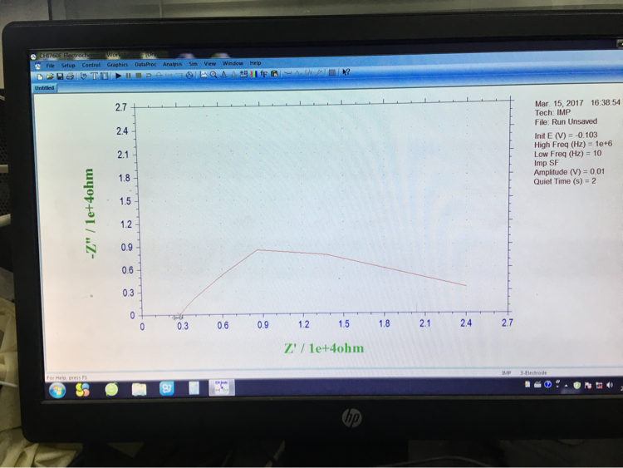
Task: Click the Color RGB bars icon
Action: pyautogui.click(x=254, y=74)
